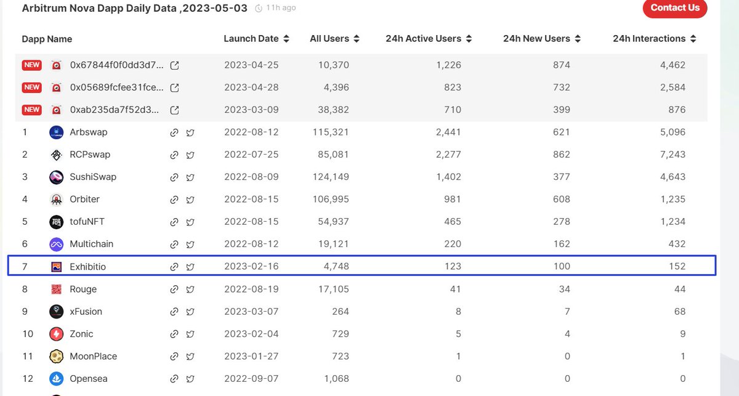Open the tofuNFT dapp name
Screen dimensions: 739x396
(x=87, y=222)
